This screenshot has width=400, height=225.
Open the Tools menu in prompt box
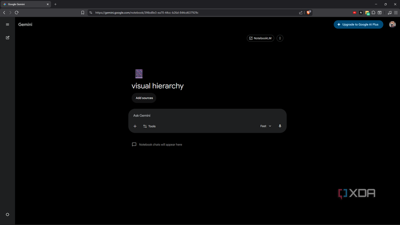[150, 126]
